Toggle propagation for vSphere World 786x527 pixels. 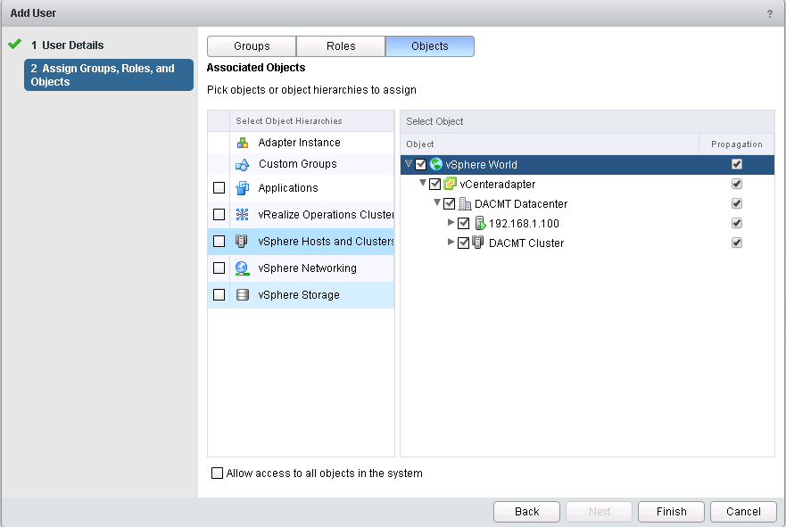point(737,164)
